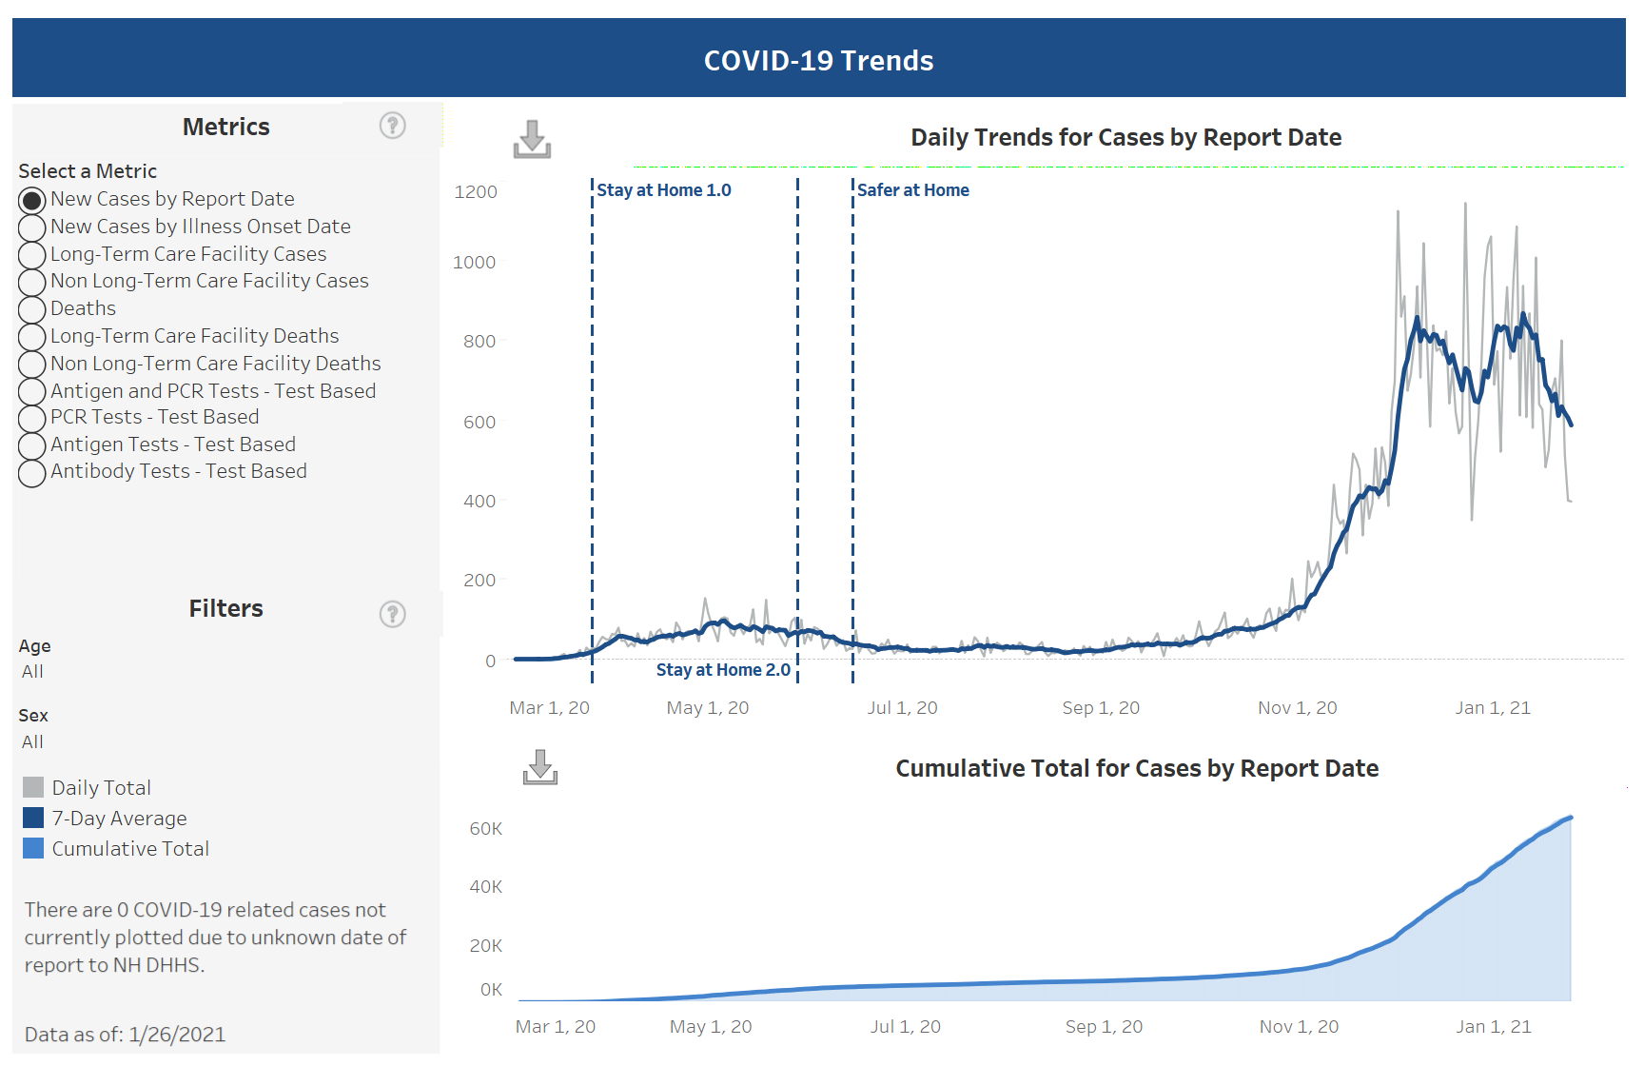Select Antibody Tests - Test Based metric

(x=32, y=473)
